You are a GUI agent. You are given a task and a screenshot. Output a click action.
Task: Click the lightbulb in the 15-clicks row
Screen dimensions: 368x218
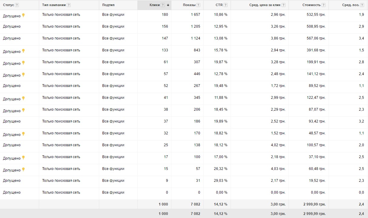[23, 169]
